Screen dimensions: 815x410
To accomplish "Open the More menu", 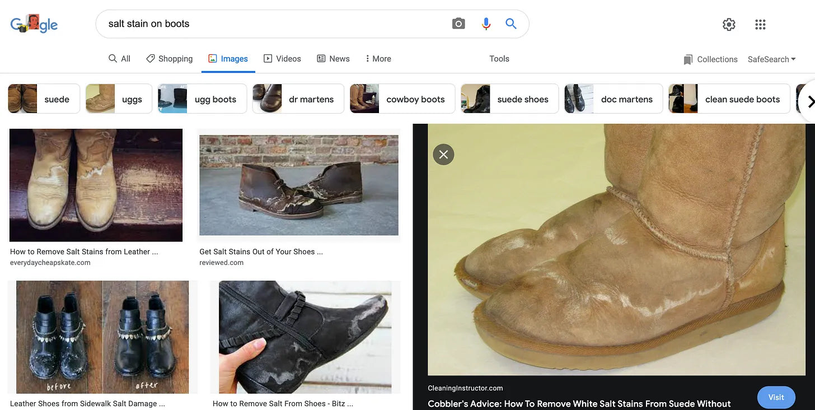I will point(378,58).
